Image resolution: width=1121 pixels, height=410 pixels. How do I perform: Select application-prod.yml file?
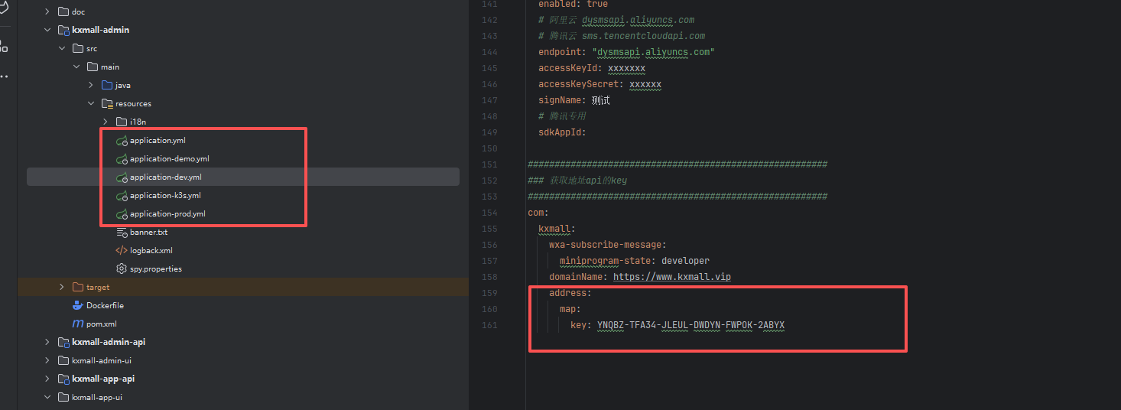tap(167, 214)
